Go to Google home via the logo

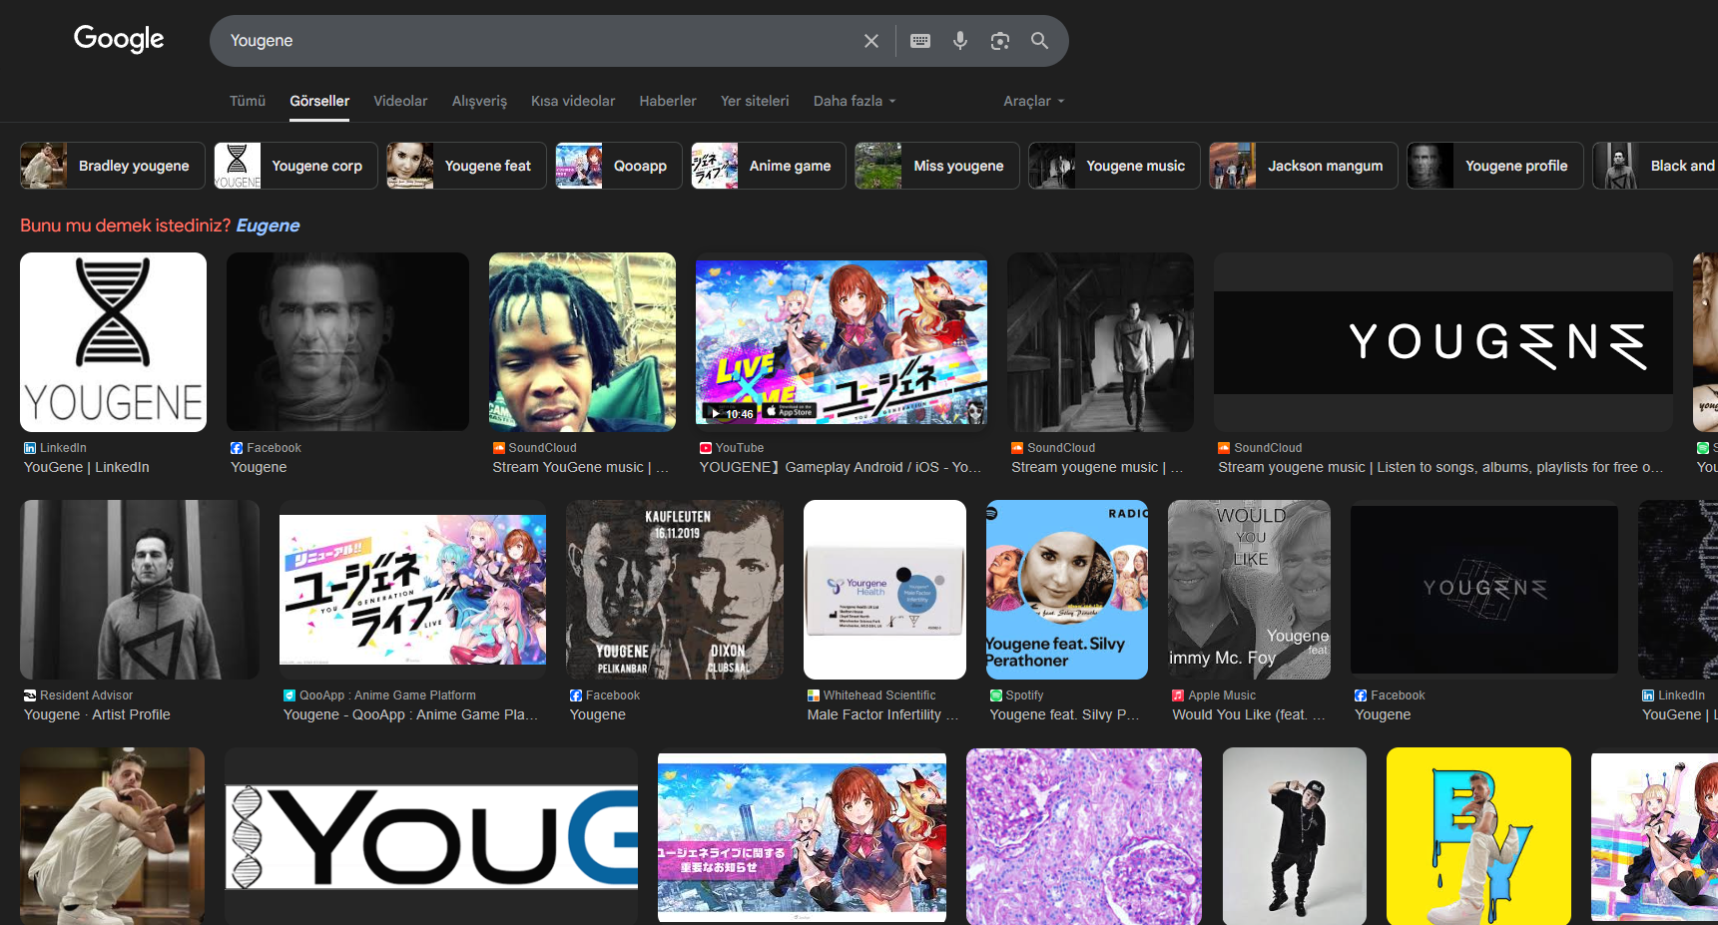coord(119,39)
